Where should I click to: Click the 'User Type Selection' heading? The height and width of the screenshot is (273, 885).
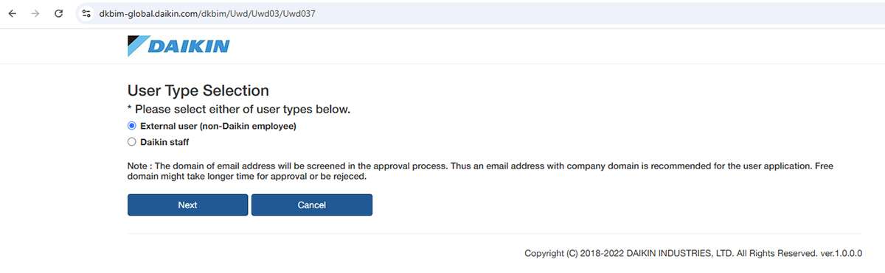[x=198, y=91]
